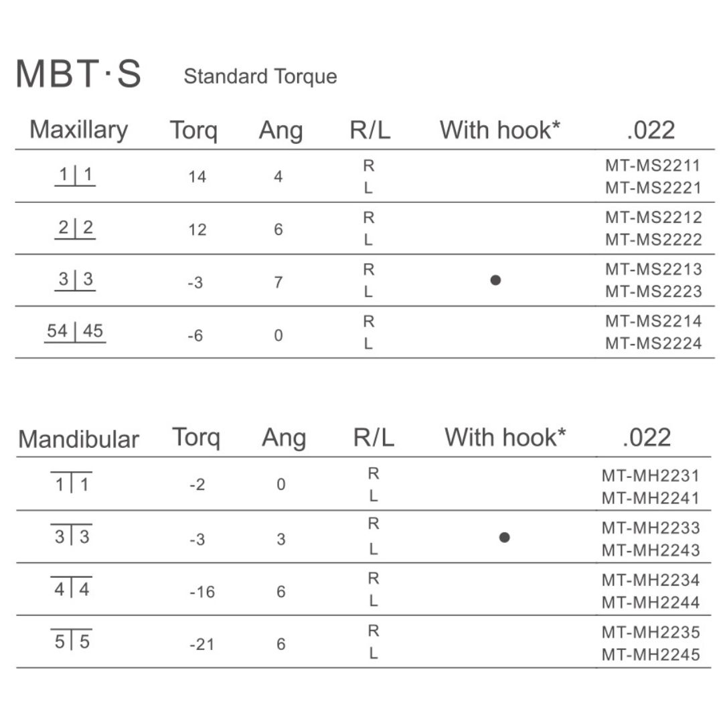Select the Maxillary column header
The height and width of the screenshot is (723, 723).
(x=78, y=129)
